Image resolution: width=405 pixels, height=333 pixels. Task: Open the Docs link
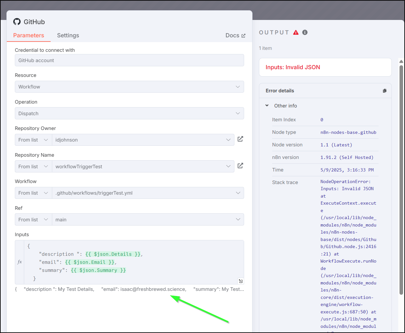tap(235, 35)
